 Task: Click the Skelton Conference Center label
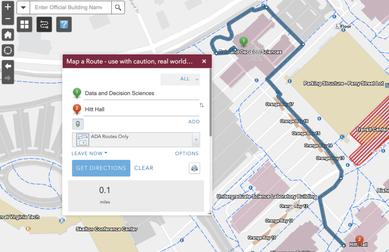click(106, 229)
